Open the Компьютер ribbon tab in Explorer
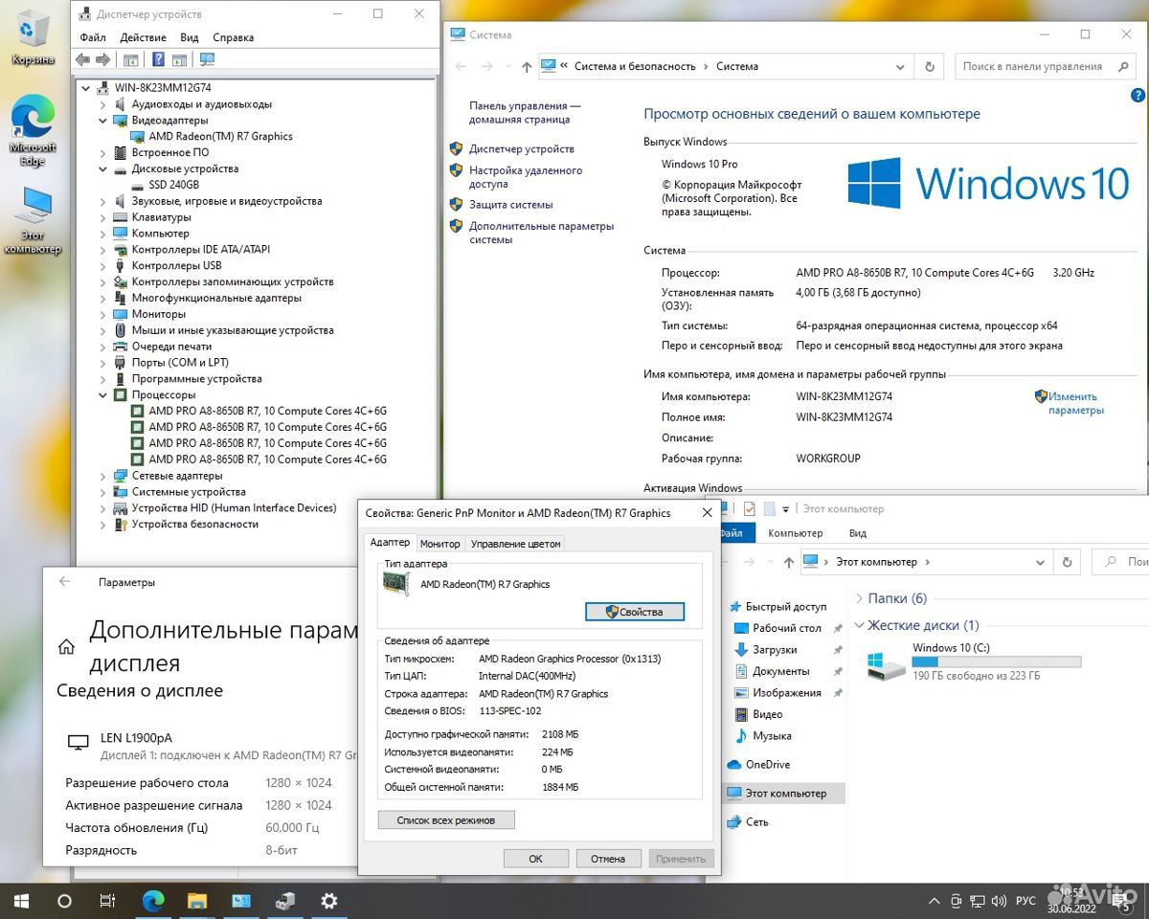Viewport: 1149px width, 919px height. [795, 533]
